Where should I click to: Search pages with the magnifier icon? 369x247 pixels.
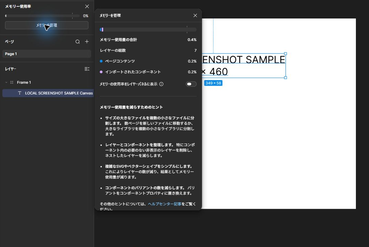77,42
